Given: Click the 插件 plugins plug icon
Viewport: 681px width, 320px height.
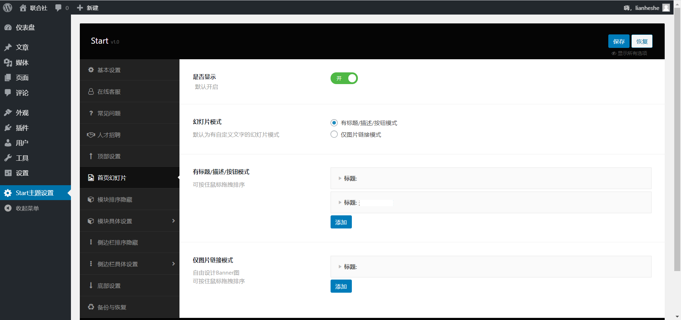Looking at the screenshot, I should click(8, 128).
